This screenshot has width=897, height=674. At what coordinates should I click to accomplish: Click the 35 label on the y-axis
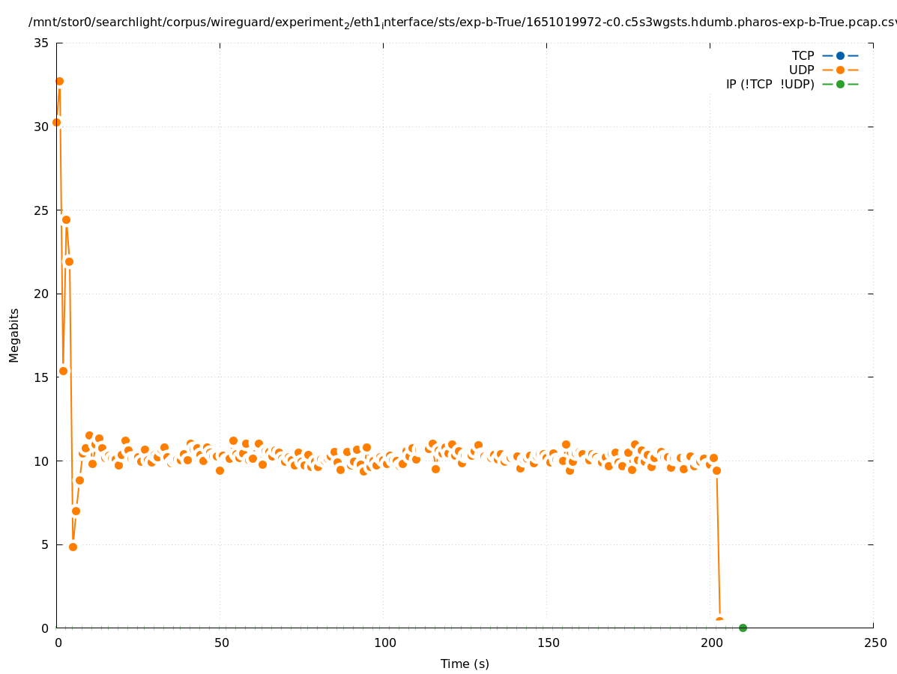[41, 43]
